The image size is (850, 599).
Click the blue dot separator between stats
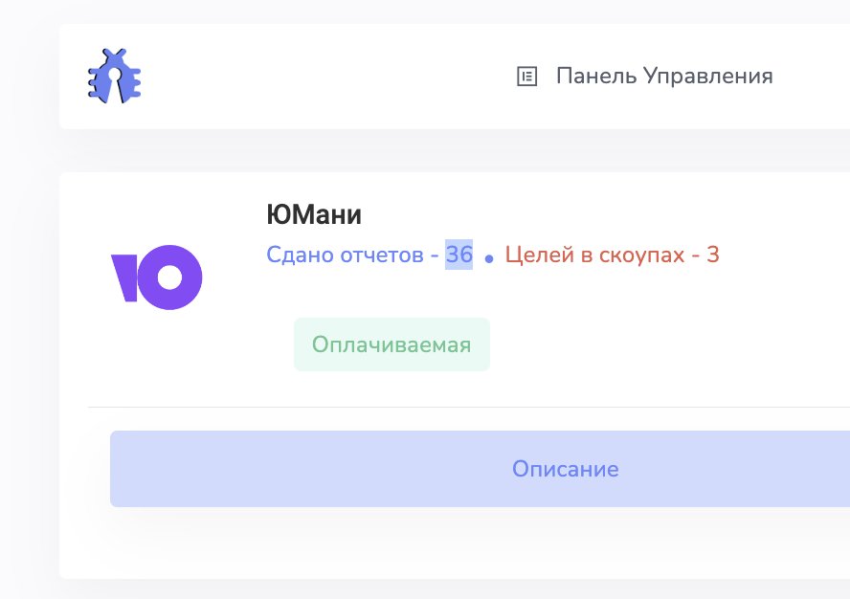[x=489, y=258]
